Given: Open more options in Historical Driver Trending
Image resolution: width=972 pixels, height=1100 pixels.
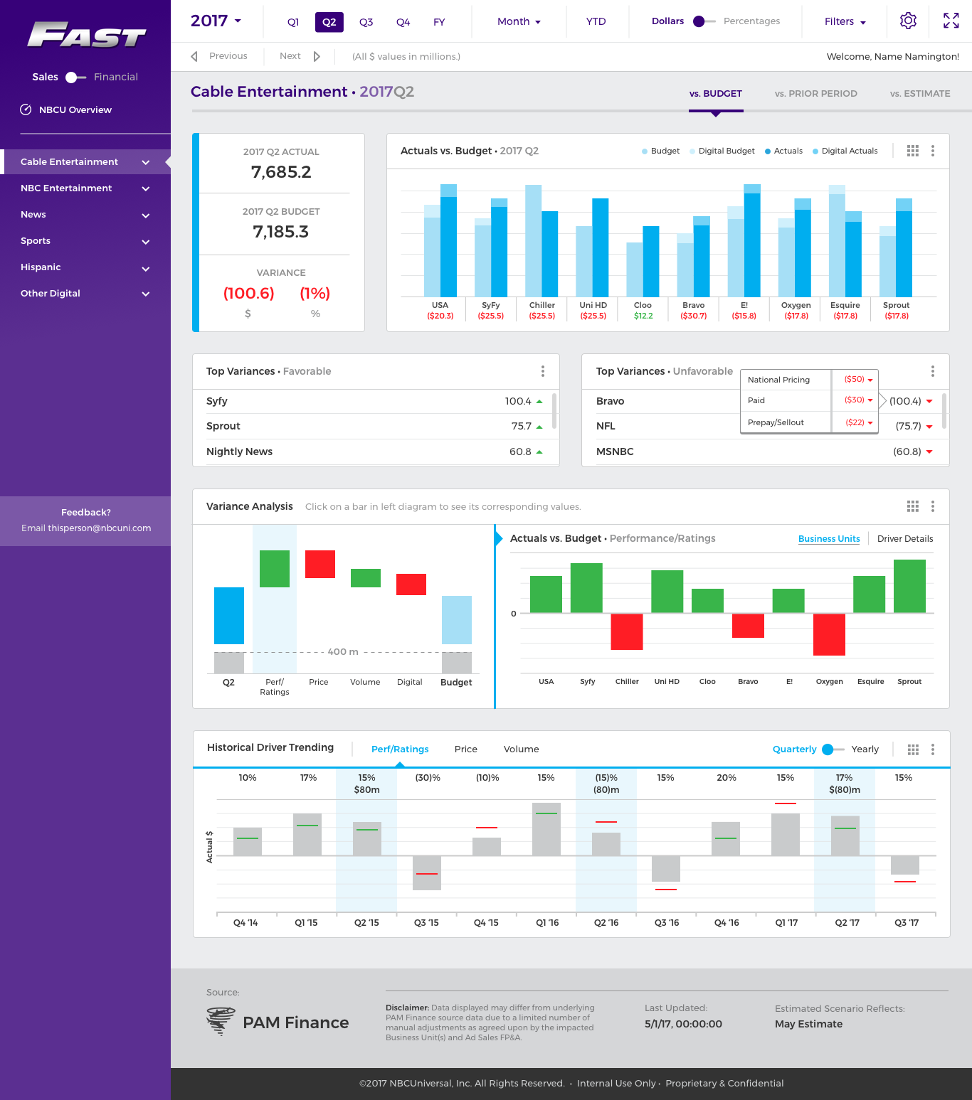Looking at the screenshot, I should tap(933, 749).
